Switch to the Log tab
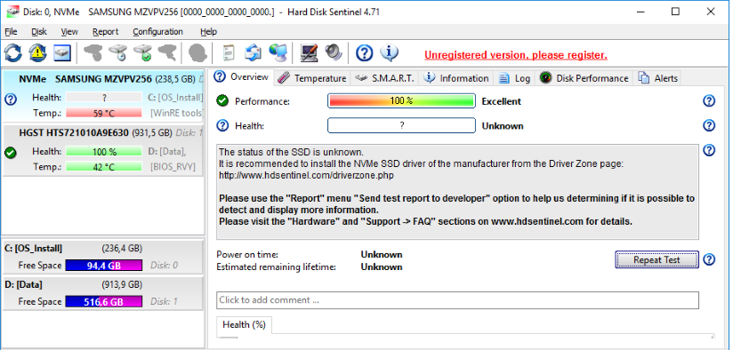This screenshot has height=350, width=733. [x=515, y=78]
